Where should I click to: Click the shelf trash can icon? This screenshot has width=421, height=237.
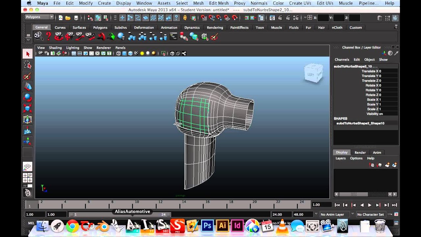pos(396,27)
